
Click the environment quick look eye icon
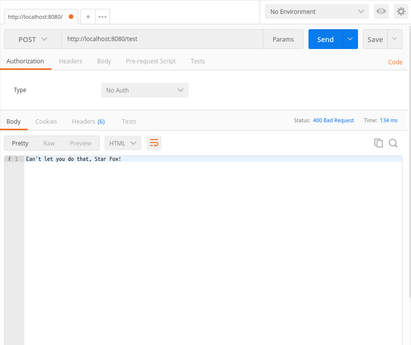381,11
